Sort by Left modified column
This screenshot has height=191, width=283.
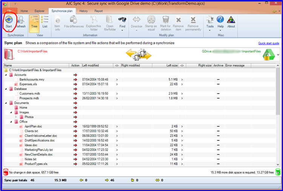97,65
